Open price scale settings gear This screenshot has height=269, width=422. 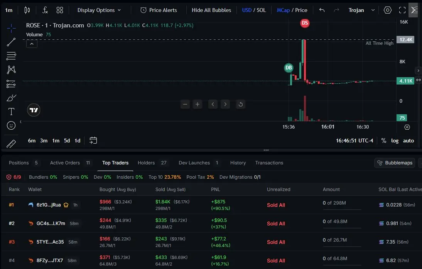click(x=407, y=127)
